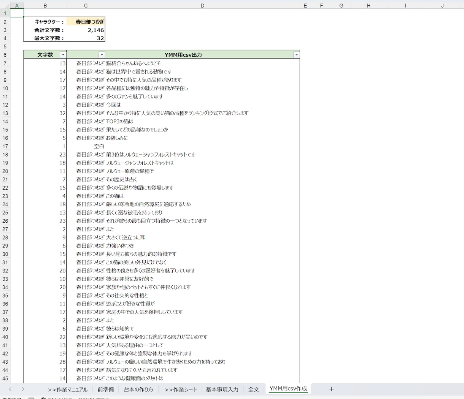Select the 最大文字数： label cell

coord(45,38)
